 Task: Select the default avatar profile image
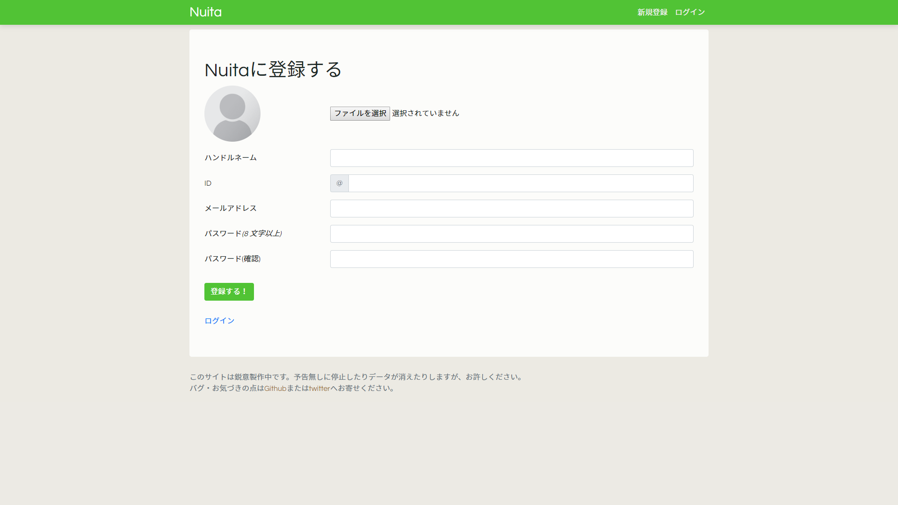[232, 114]
